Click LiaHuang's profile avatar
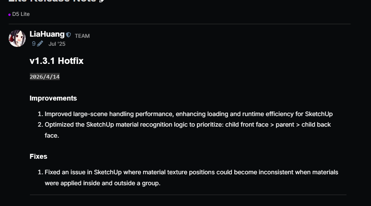 point(17,38)
